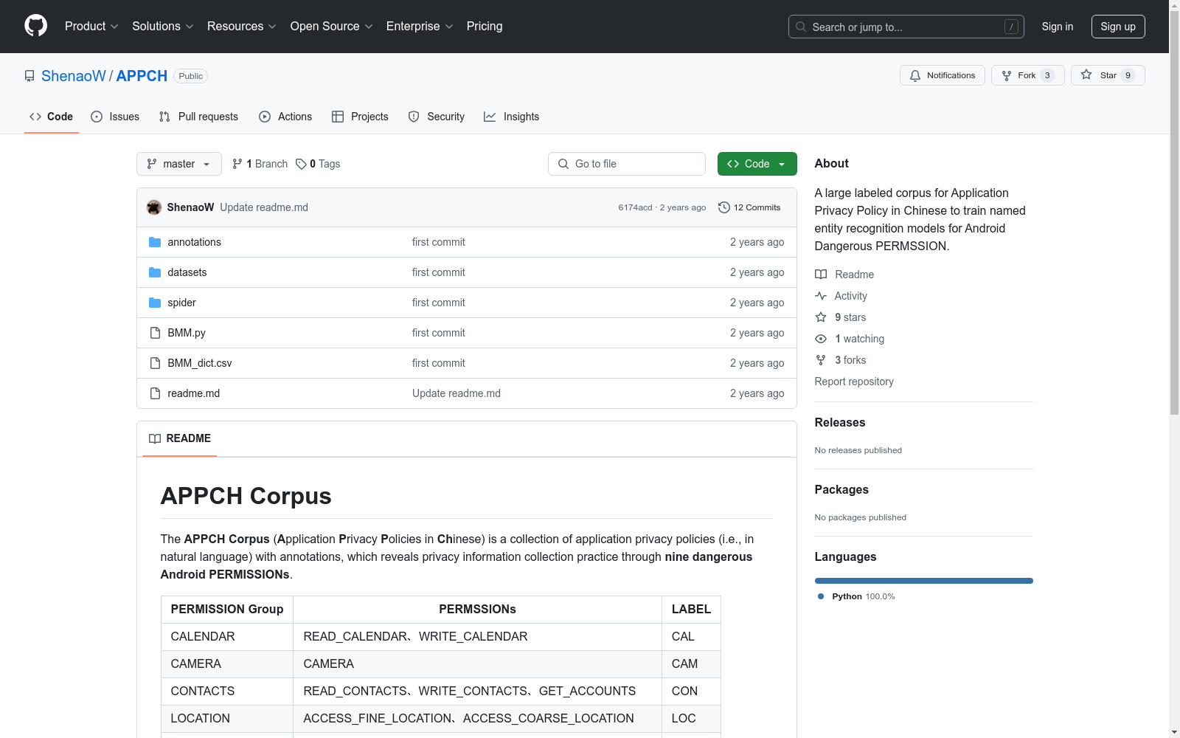Click the commit history clock icon
Image resolution: width=1180 pixels, height=738 pixels.
click(x=724, y=207)
